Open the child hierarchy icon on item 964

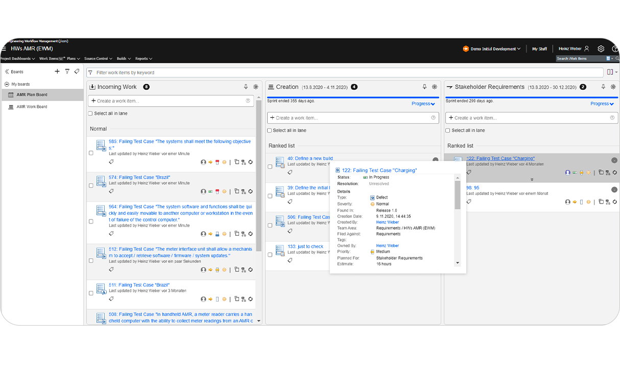[243, 233]
